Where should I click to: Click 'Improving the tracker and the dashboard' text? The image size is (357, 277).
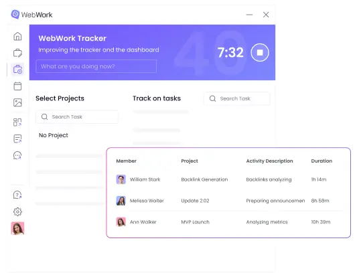click(98, 50)
